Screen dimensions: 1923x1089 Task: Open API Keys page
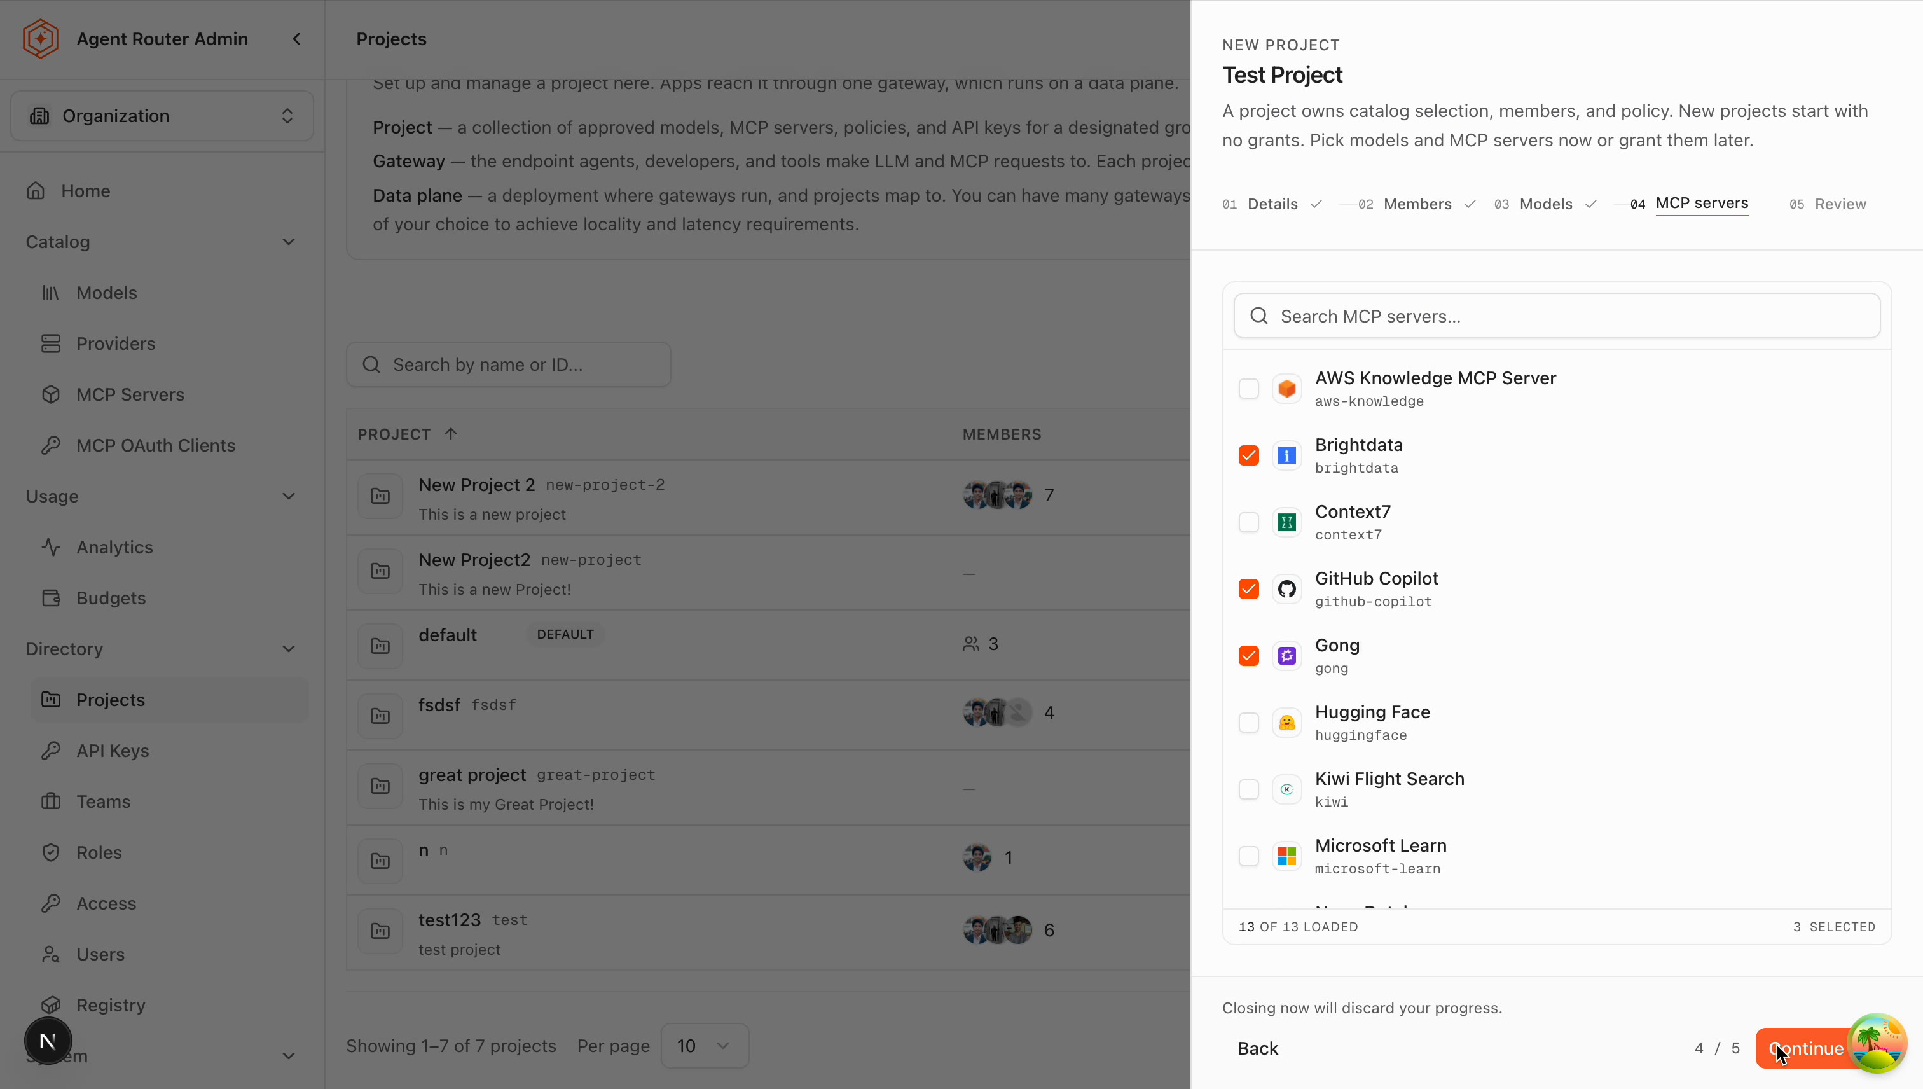[x=113, y=750]
